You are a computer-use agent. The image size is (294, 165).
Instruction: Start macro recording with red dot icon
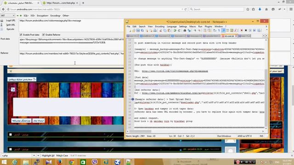tap(242, 31)
